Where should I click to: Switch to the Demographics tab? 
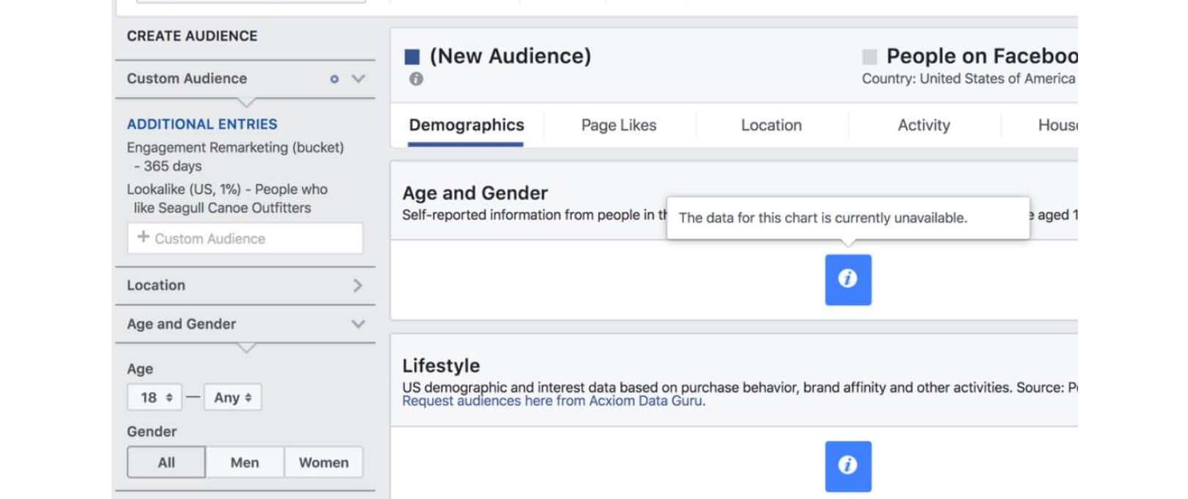pos(466,125)
